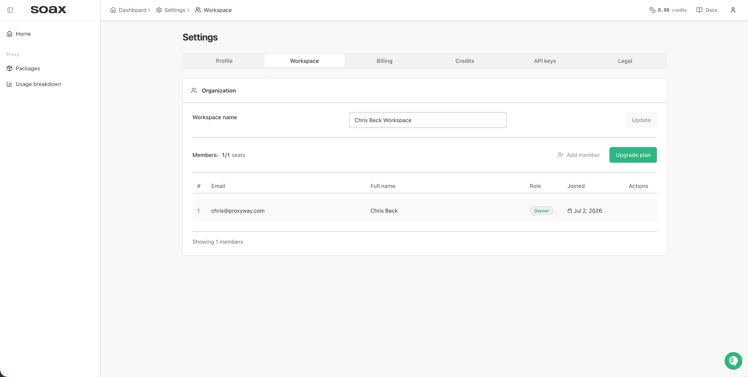Image resolution: width=748 pixels, height=377 pixels.
Task: Click the Joined column header
Action: pos(576,186)
